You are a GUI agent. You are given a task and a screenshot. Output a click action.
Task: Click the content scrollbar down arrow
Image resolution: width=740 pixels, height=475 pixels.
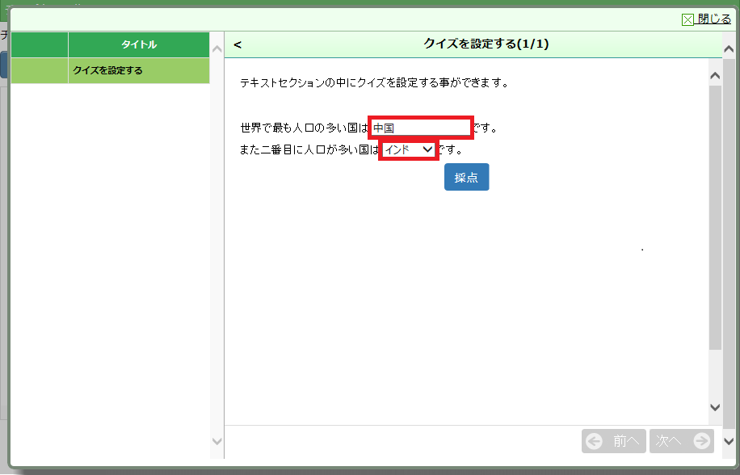tap(715, 406)
